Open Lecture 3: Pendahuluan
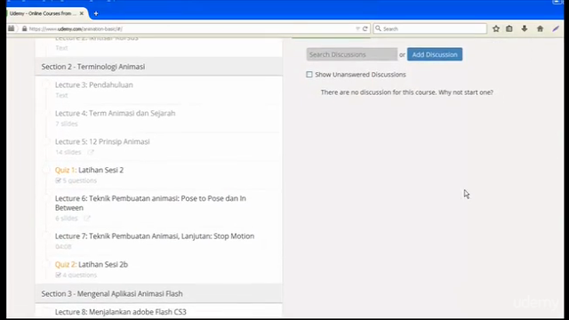569x320 pixels. coord(94,85)
